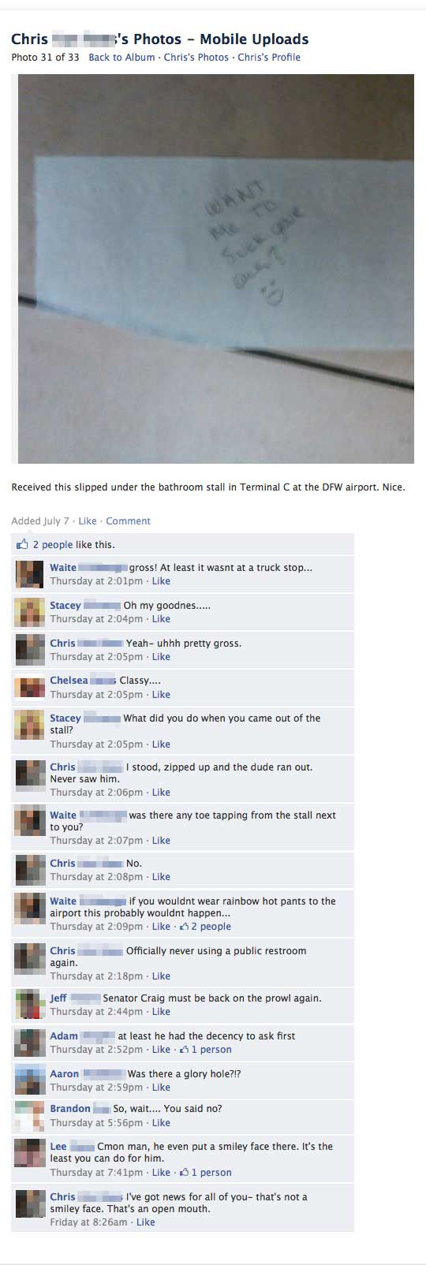Go to Back to Album link

pyautogui.click(x=121, y=58)
